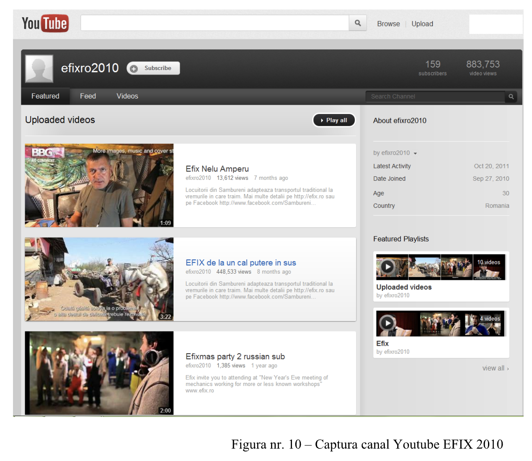Click the 'Date Joined' label

click(390, 179)
